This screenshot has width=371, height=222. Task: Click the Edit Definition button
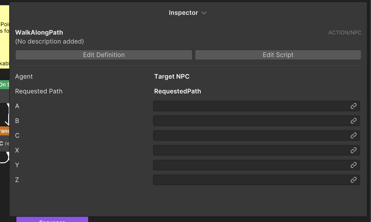tap(104, 55)
